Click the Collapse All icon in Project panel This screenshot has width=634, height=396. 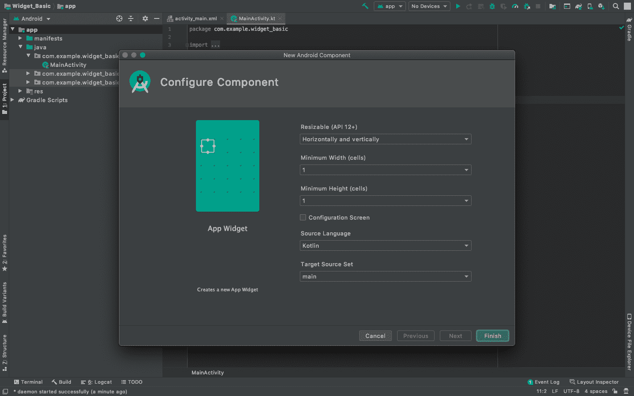tap(131, 18)
